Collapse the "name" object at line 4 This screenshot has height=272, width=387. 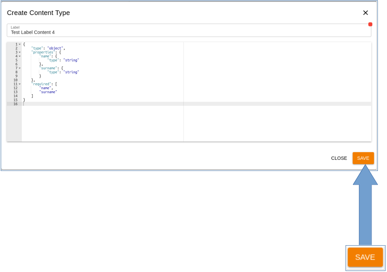click(x=19, y=56)
